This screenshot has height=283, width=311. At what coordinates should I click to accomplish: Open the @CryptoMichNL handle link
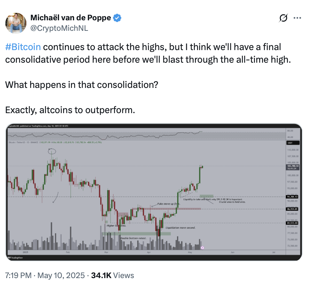point(59,28)
